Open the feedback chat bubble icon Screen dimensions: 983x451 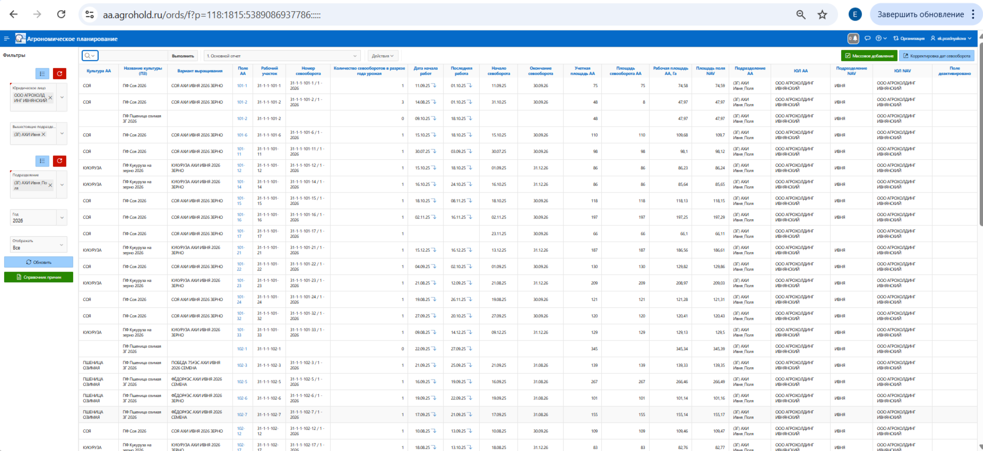click(867, 38)
